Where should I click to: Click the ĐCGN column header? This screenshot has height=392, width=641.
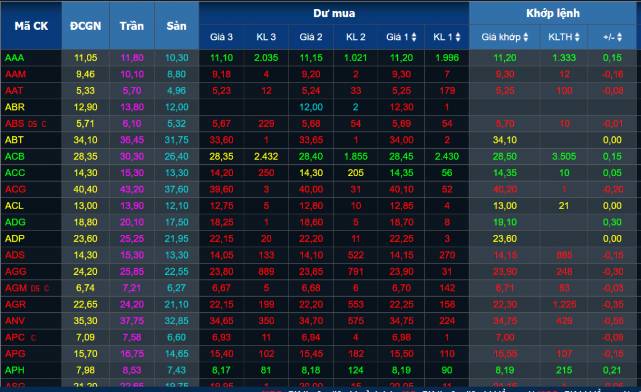pos(85,26)
